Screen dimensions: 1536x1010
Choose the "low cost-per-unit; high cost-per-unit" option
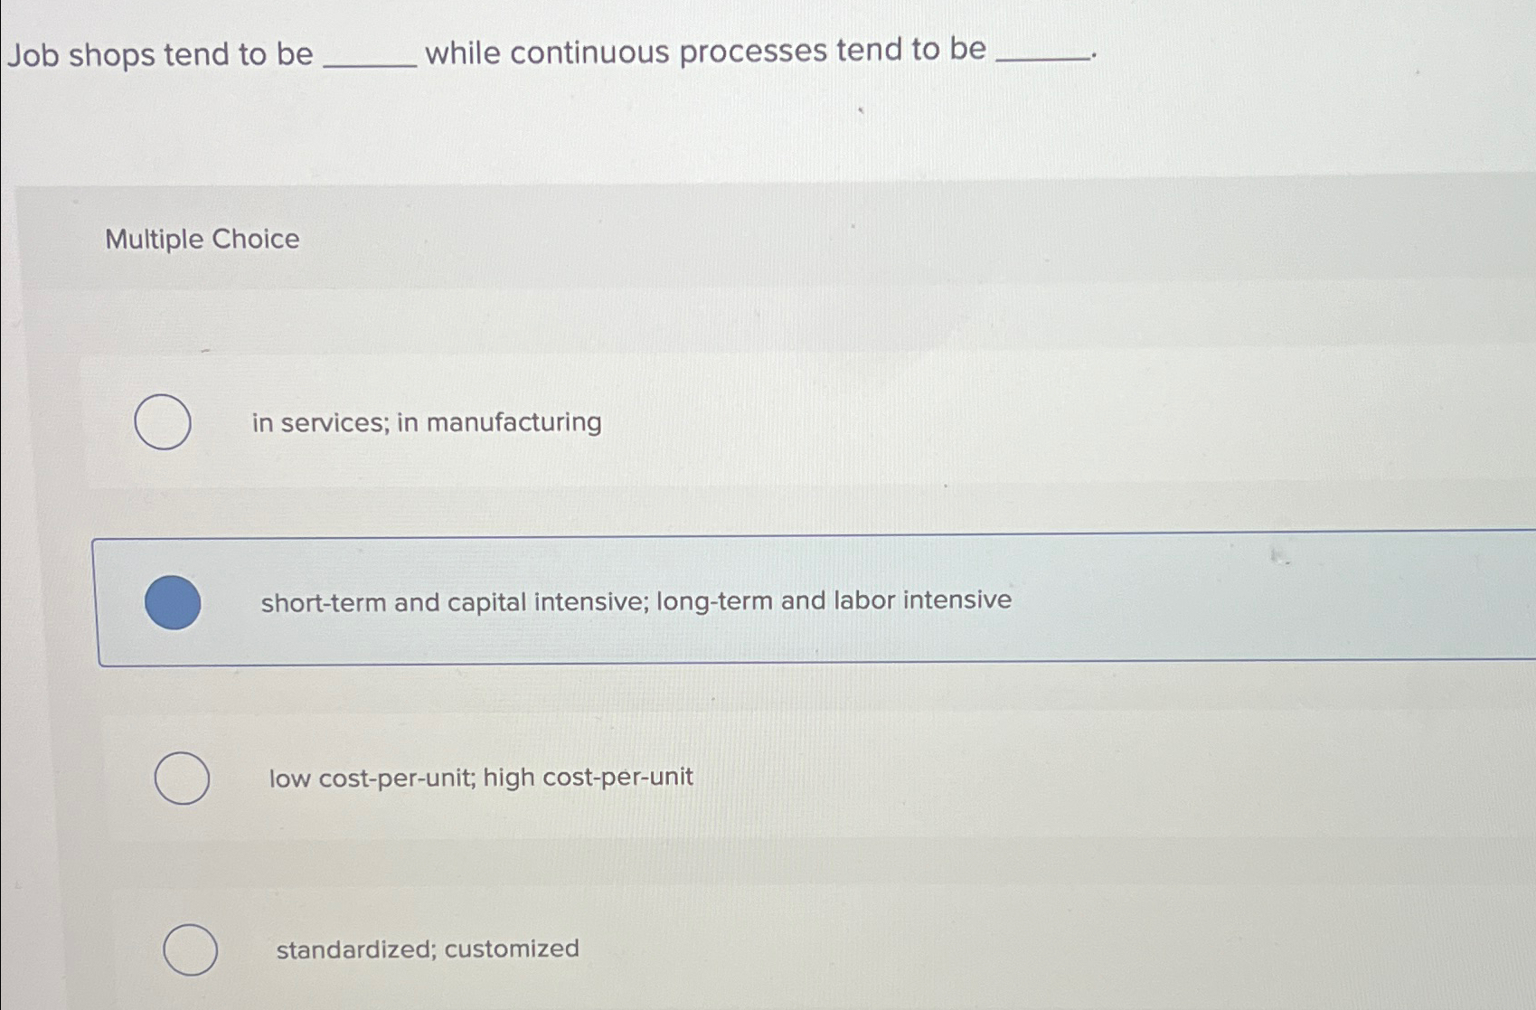click(x=182, y=777)
